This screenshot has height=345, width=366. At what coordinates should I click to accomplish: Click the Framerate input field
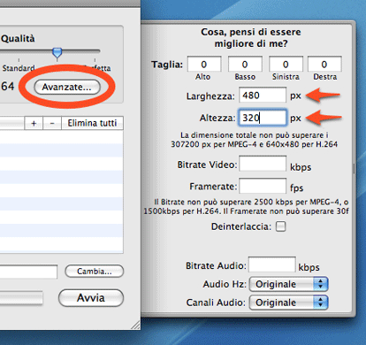[x=263, y=186]
